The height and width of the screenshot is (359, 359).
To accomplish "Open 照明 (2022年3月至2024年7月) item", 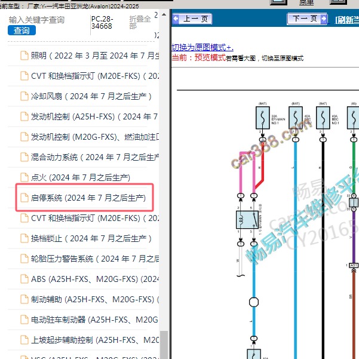I will pyautogui.click(x=95, y=56).
